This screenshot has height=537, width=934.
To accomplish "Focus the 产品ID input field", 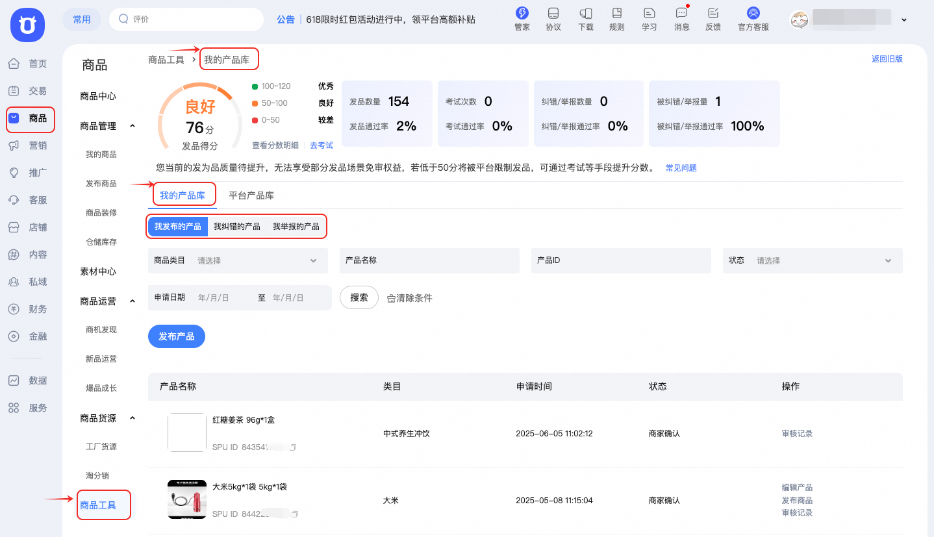I will coord(621,260).
